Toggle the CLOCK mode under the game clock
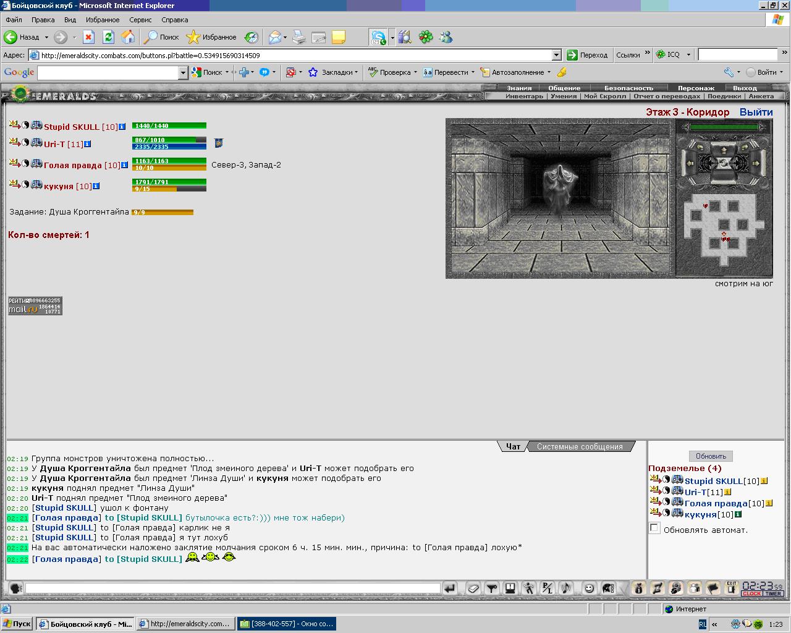Viewport: 791px width, 633px height. click(752, 593)
